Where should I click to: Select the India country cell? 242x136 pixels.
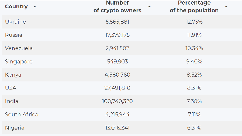coord(12,101)
